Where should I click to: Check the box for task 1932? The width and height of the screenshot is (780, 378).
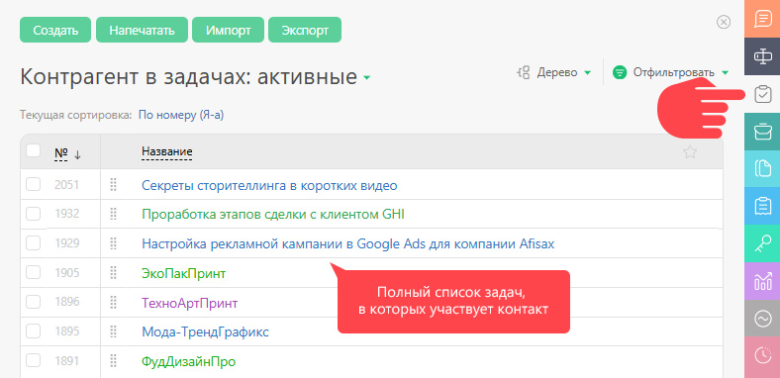tap(33, 214)
